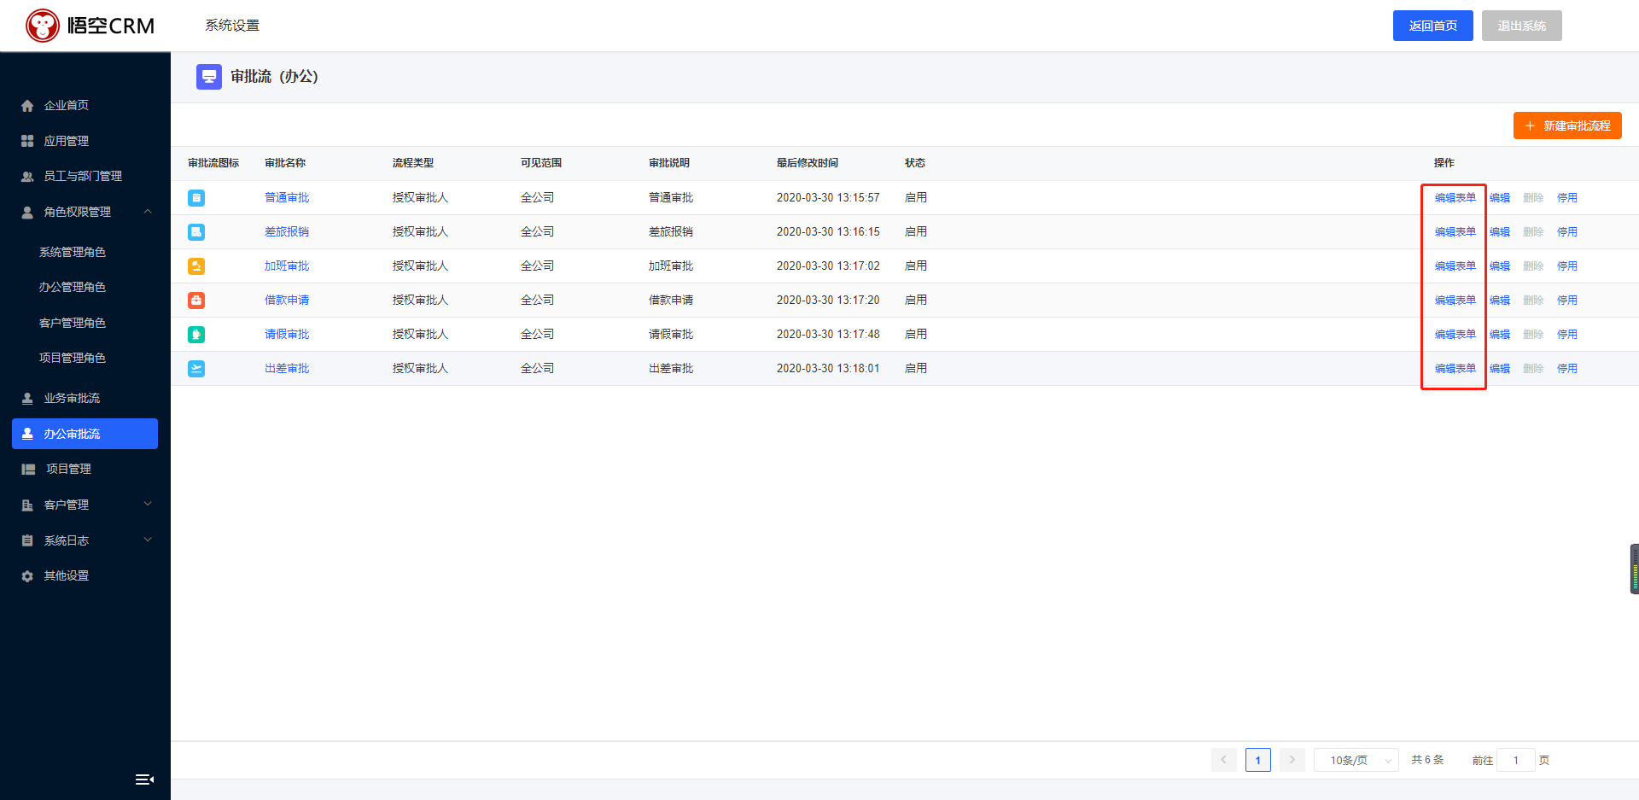Open 项目管理角色 in the sidebar
The width and height of the screenshot is (1639, 800).
(73, 359)
